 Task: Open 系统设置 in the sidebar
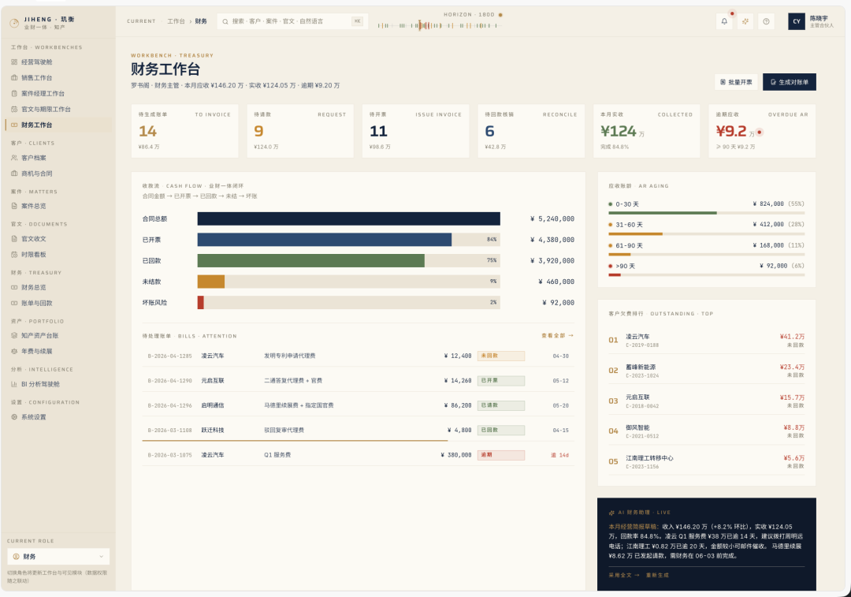(58, 417)
